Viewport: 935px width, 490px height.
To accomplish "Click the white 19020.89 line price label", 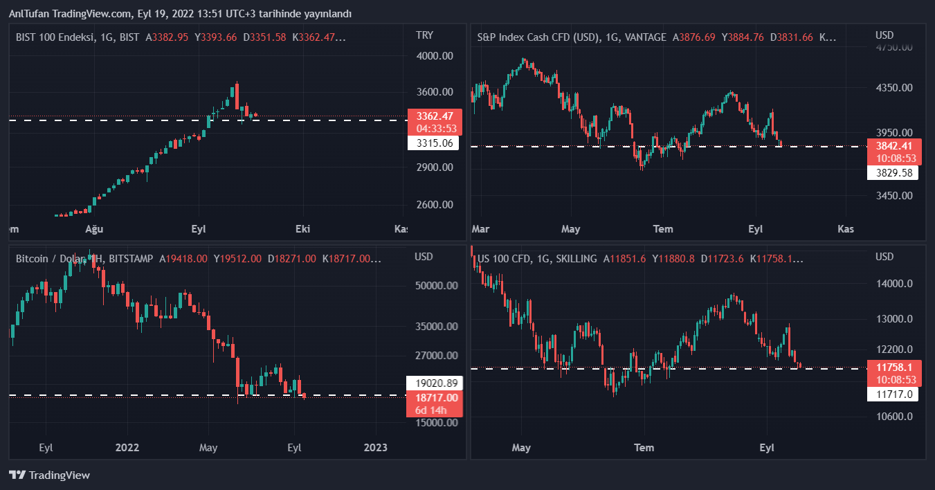I will tap(434, 383).
